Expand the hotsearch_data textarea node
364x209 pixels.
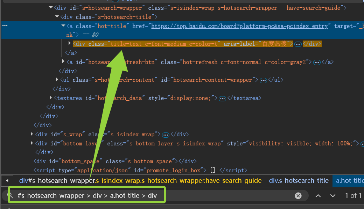(x=51, y=98)
